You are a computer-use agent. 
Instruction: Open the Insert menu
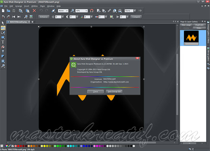point(26,6)
